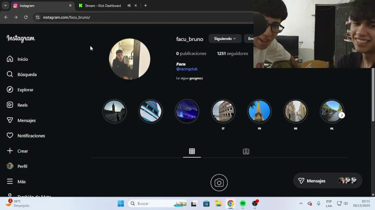
Task: Open the BE street highlight
Action: pyautogui.click(x=296, y=111)
